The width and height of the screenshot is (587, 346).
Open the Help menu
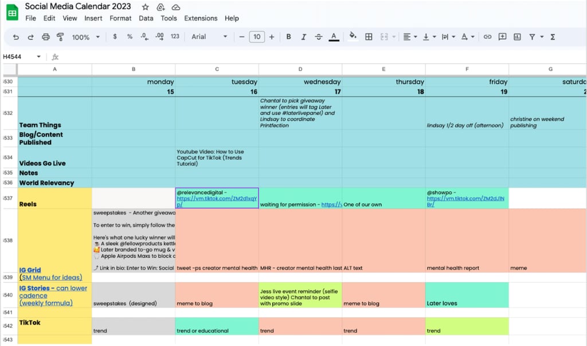point(232,18)
